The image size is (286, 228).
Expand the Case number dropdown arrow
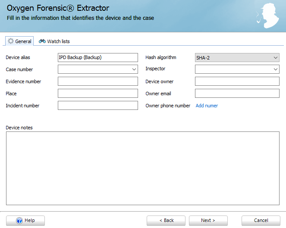[134, 69]
